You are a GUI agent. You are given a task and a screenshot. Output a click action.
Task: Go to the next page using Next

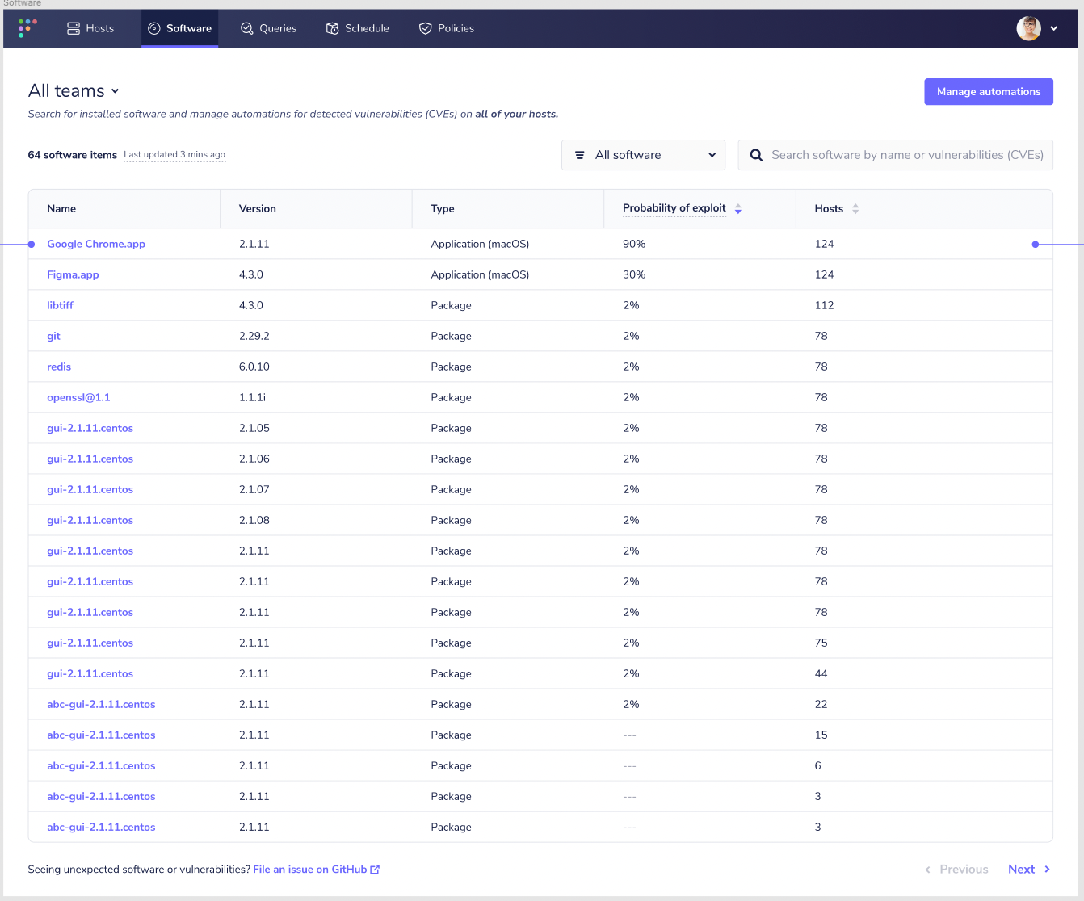1021,869
